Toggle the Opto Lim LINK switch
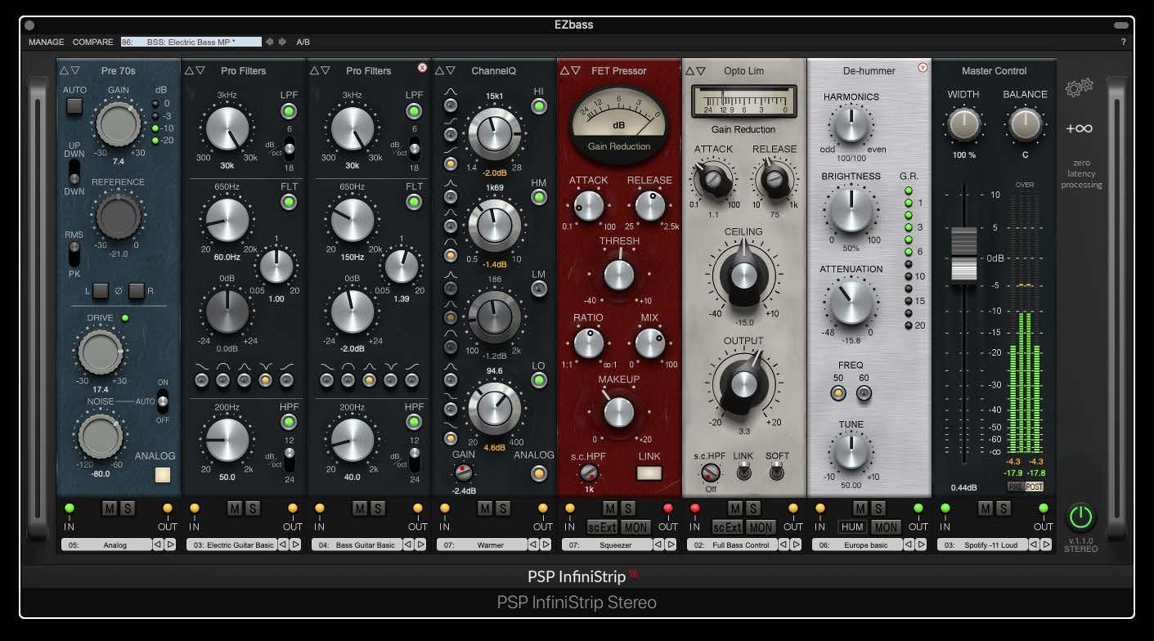This screenshot has height=641, width=1154. click(x=743, y=472)
